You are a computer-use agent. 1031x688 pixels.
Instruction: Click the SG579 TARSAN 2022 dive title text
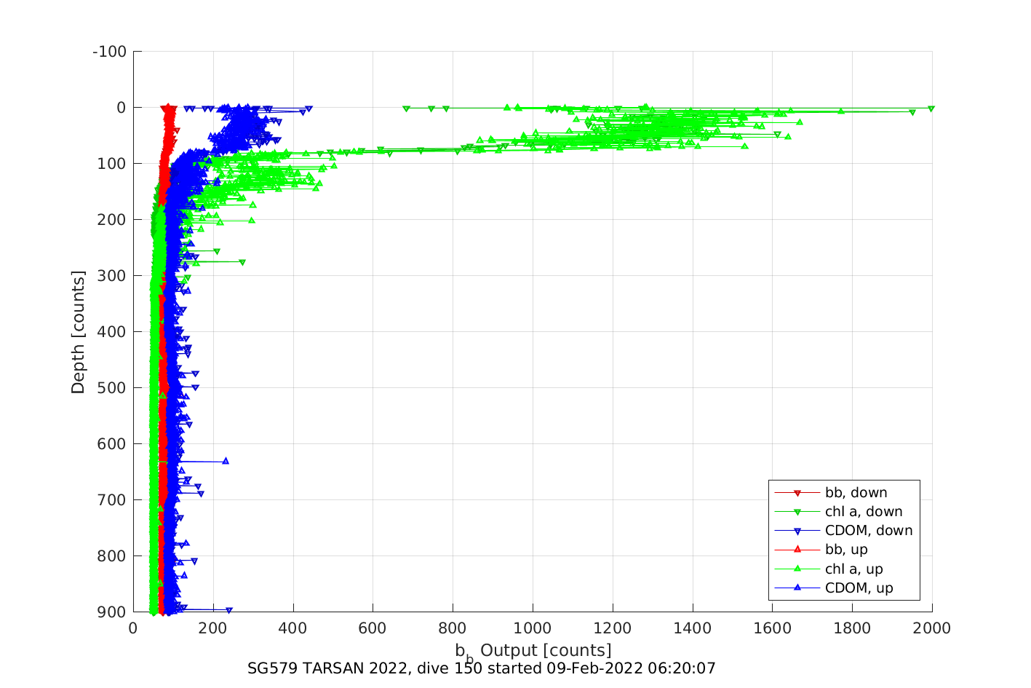[482, 668]
